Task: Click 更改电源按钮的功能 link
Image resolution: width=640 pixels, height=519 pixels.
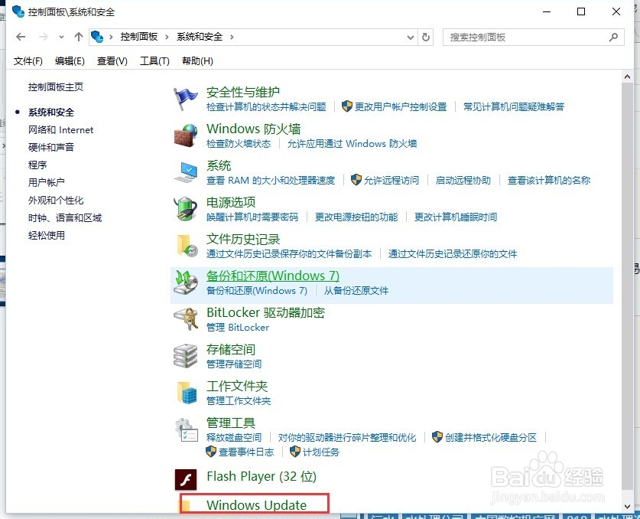Action: [356, 217]
